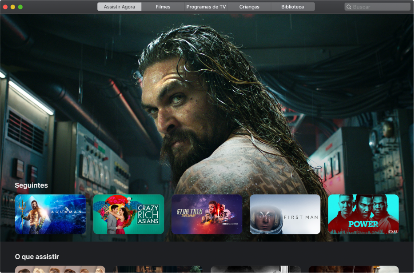Open the first thumbnail under O que assistir
This screenshot has height=273, width=415.
click(60, 269)
